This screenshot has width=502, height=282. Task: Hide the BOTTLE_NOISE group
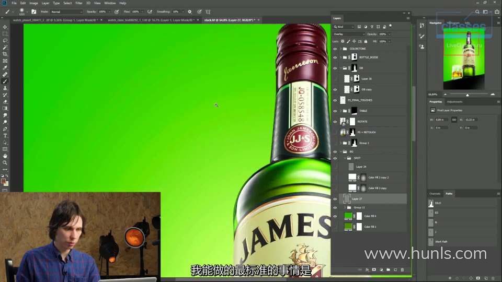point(335,57)
